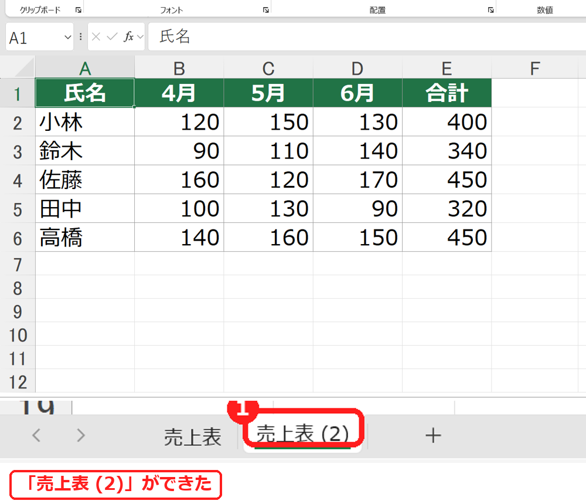This screenshot has height=504, width=586.
Task: Select row 1 header
Action: [18, 93]
